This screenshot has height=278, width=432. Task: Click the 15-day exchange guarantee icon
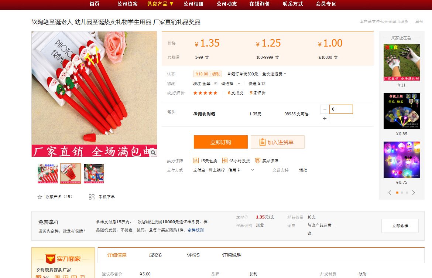196,160
